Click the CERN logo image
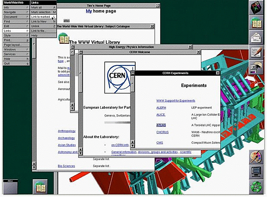Image resolution: width=267 pixels, height=197 pixels. 120,78
